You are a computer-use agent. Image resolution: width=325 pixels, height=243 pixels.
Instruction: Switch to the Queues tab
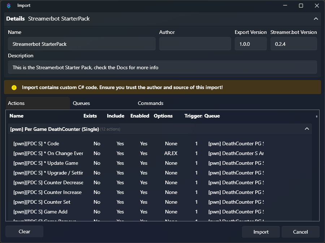coord(81,103)
